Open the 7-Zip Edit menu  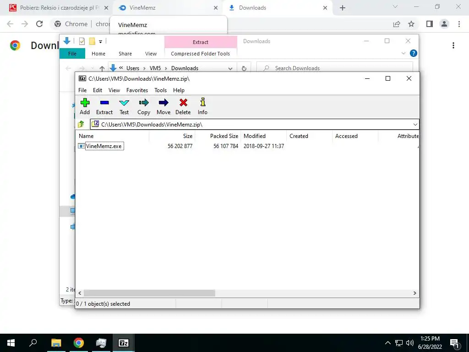click(98, 90)
